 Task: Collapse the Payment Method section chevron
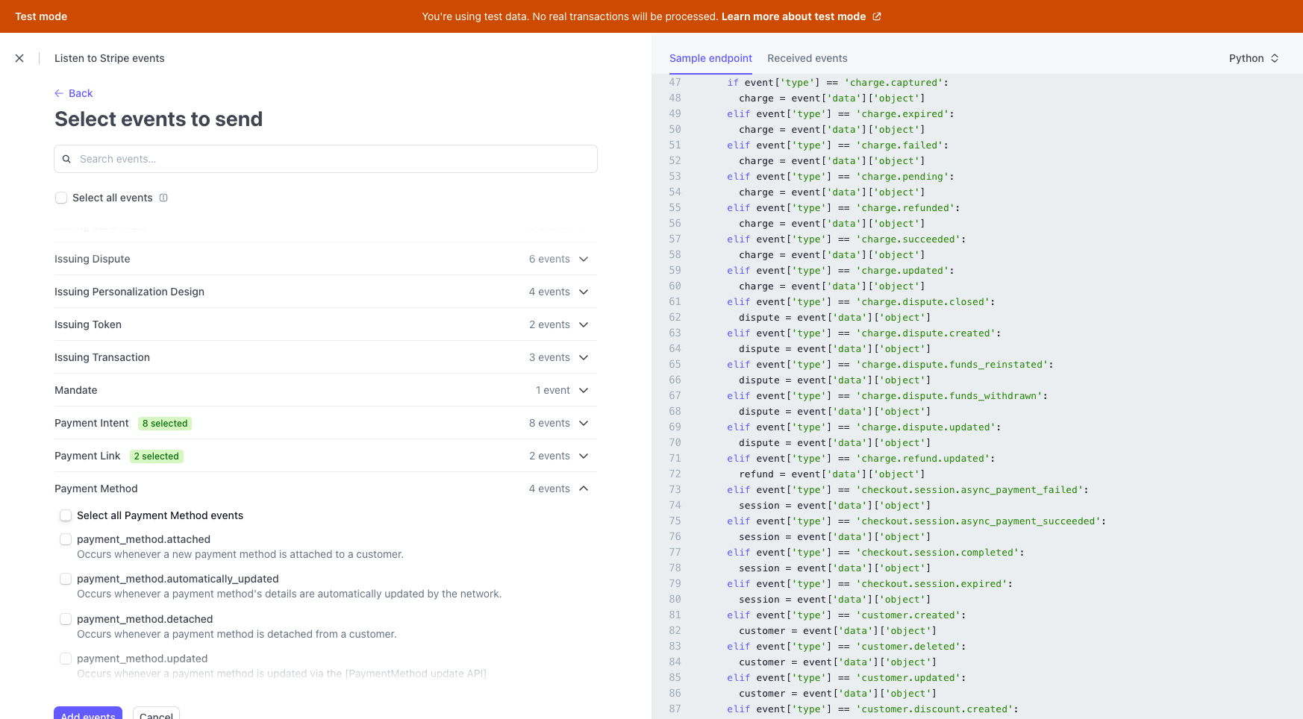(584, 489)
